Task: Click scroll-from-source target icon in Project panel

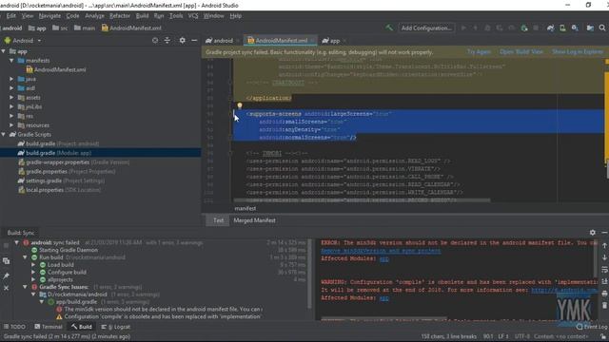Action: 155,40
